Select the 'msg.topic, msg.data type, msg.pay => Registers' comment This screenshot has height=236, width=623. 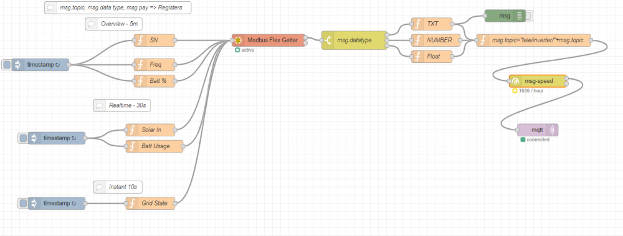click(118, 7)
